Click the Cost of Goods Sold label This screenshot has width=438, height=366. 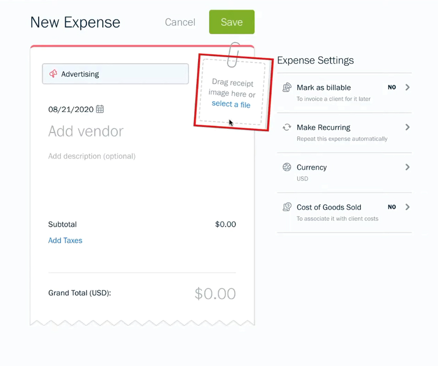pyautogui.click(x=329, y=207)
